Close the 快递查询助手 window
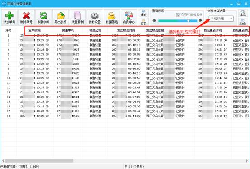The image size is (250, 169). click(246, 4)
